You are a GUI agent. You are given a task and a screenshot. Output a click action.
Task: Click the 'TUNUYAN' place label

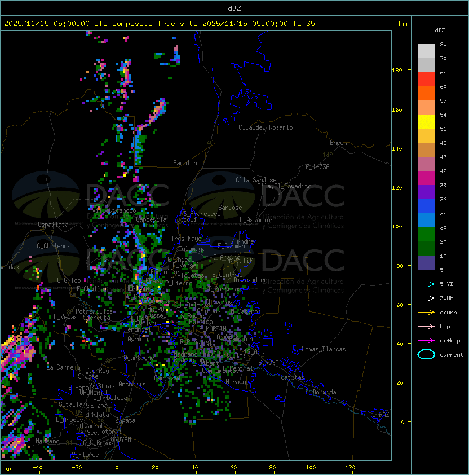point(120,439)
